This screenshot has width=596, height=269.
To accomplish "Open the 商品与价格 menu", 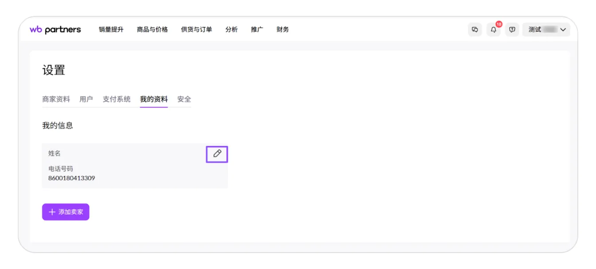I will tap(153, 30).
